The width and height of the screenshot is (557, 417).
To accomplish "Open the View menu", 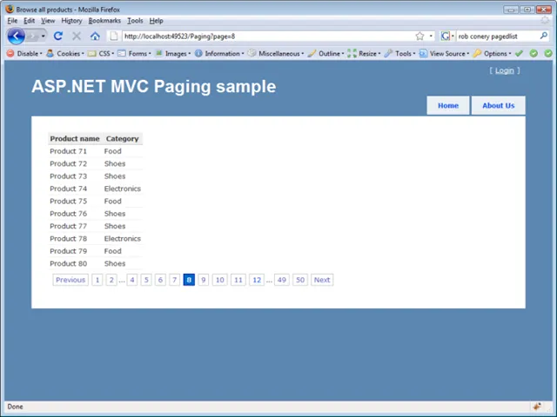I will point(48,21).
